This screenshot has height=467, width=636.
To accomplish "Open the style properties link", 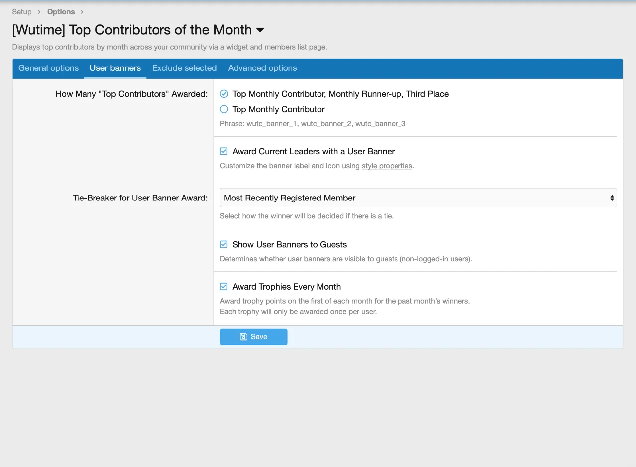I will [x=387, y=166].
